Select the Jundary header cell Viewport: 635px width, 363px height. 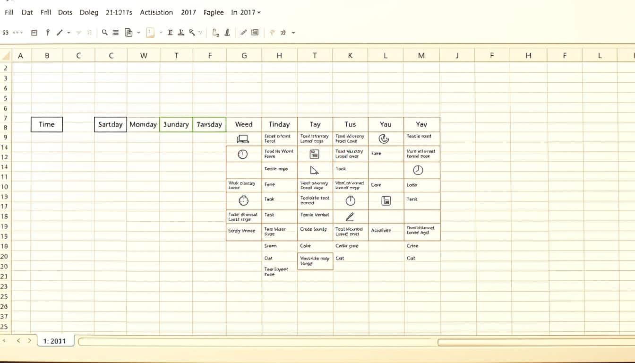[176, 124]
